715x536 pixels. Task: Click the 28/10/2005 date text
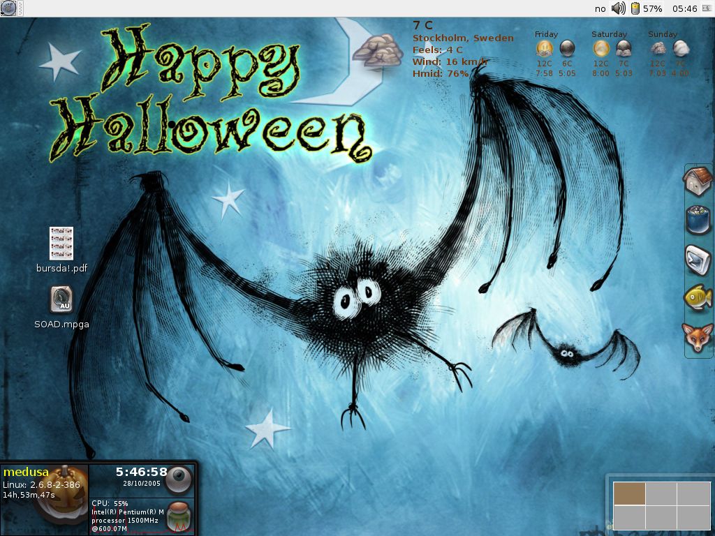pos(141,484)
